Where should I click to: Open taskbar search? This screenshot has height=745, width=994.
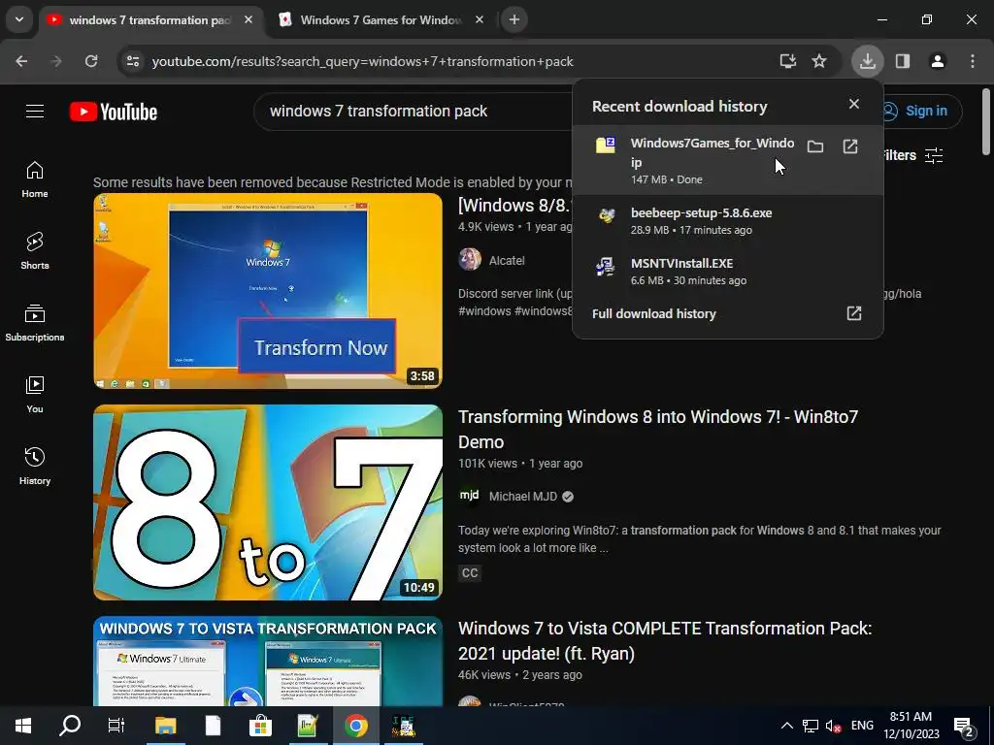(69, 726)
